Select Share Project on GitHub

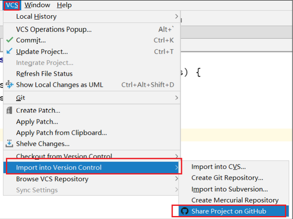229,211
